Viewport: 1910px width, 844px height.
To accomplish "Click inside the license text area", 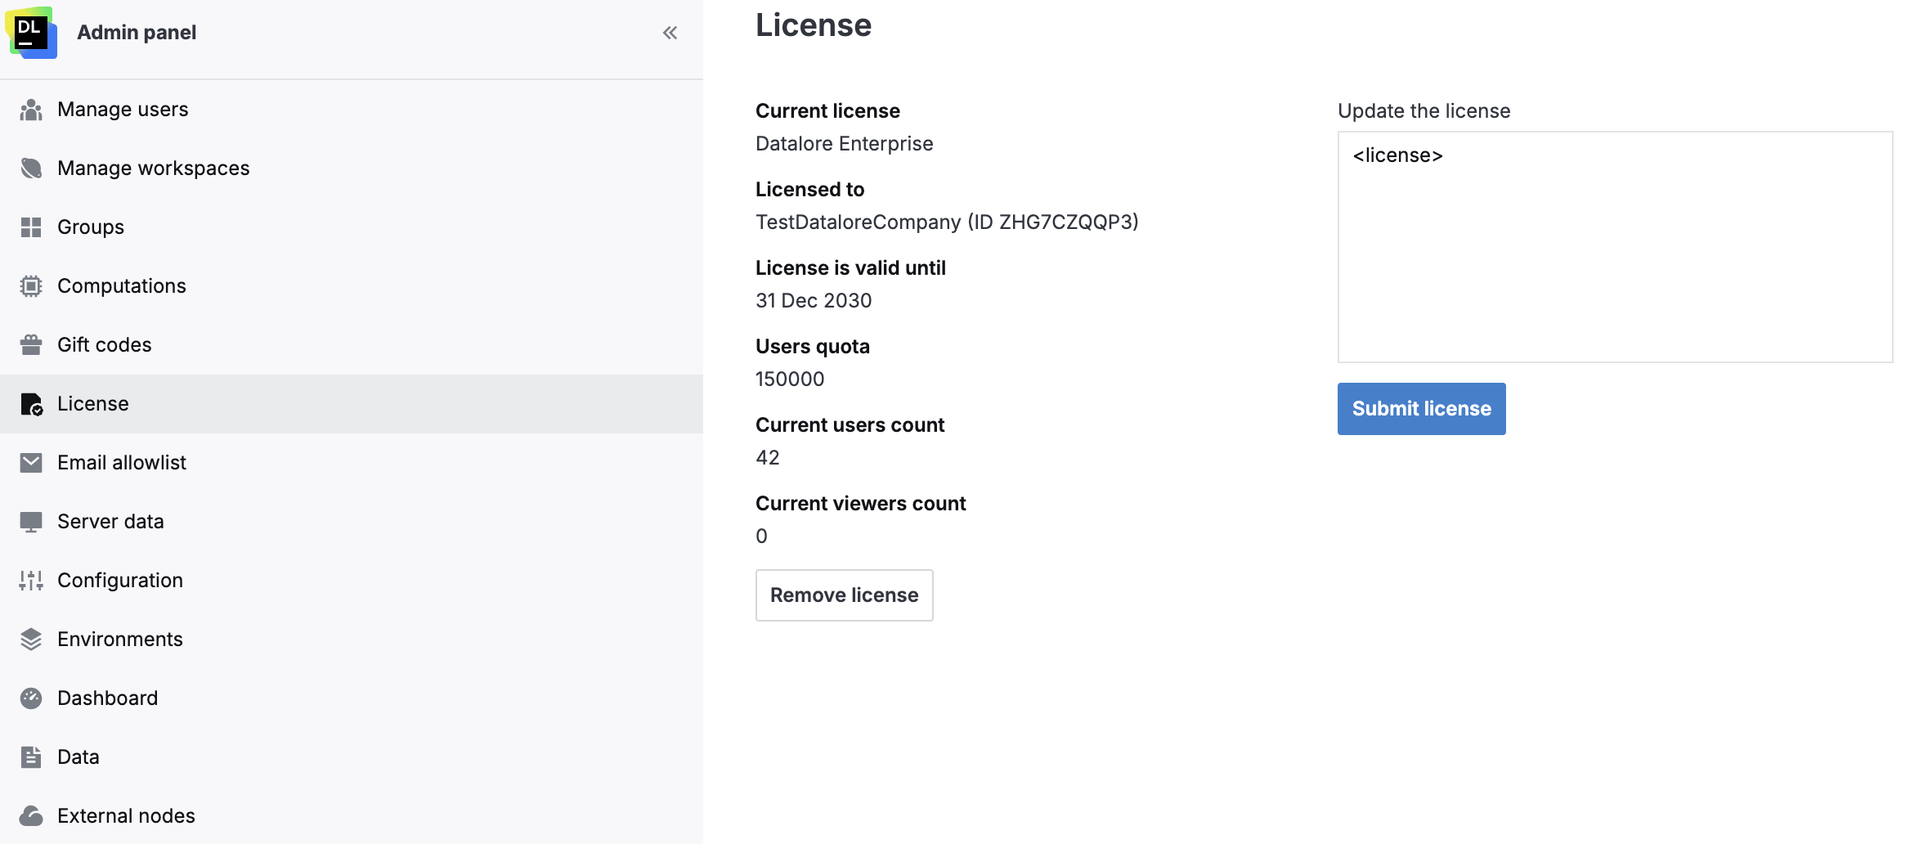I will point(1613,245).
